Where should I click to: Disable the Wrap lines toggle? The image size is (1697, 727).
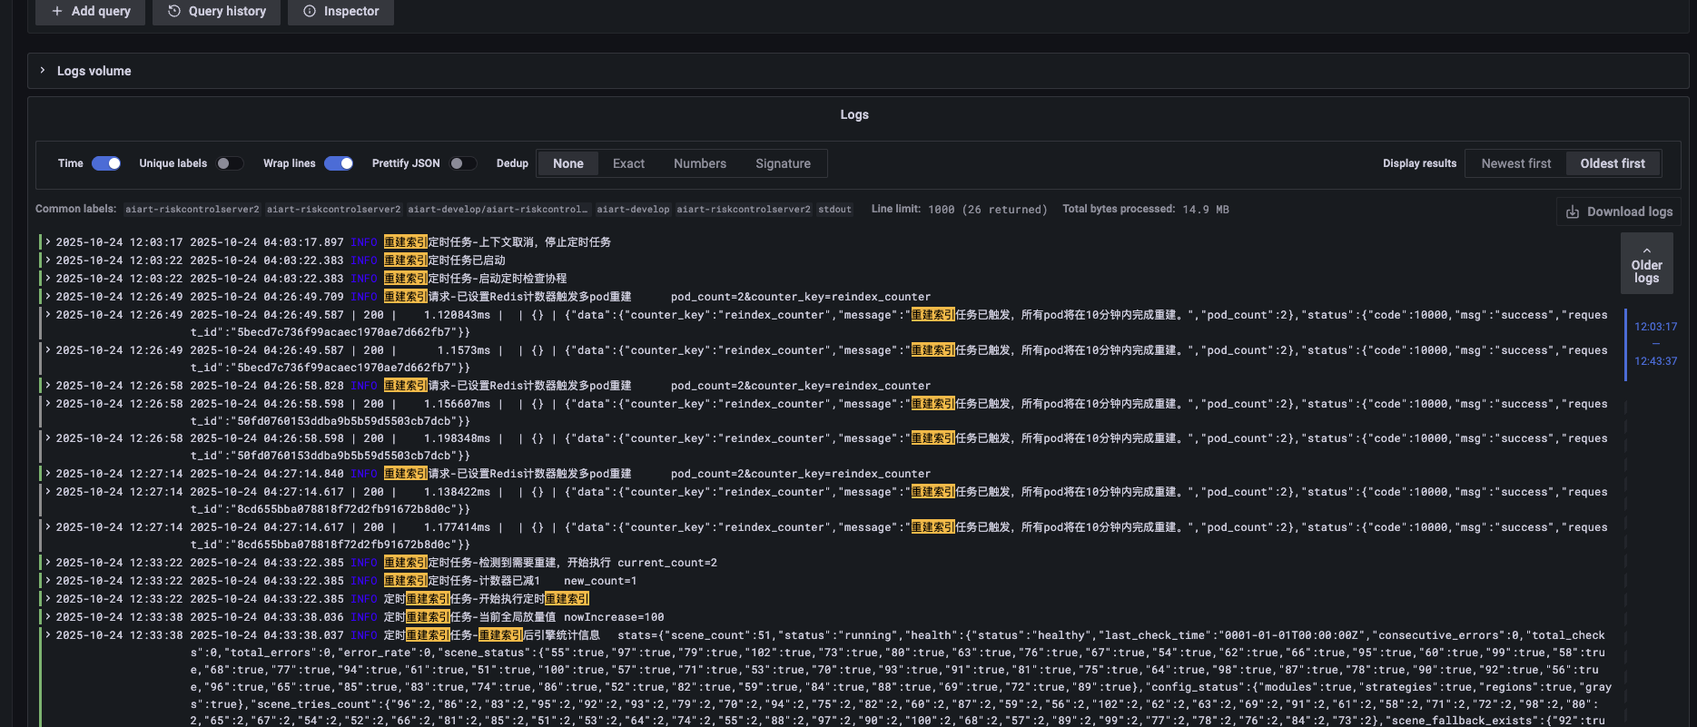tap(339, 163)
